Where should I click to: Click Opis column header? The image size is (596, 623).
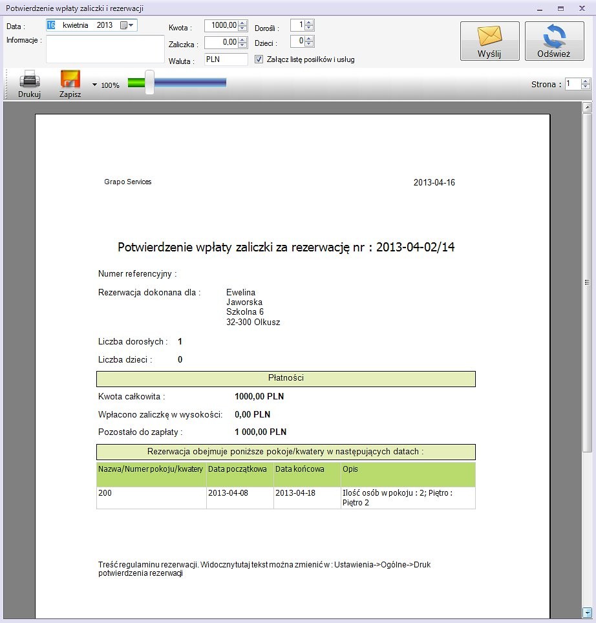pyautogui.click(x=408, y=474)
